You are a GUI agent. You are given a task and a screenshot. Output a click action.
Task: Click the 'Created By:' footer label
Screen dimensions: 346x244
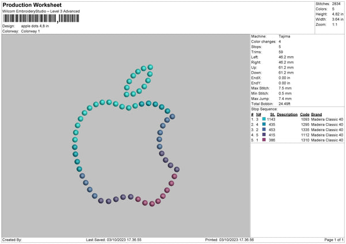click(12, 240)
